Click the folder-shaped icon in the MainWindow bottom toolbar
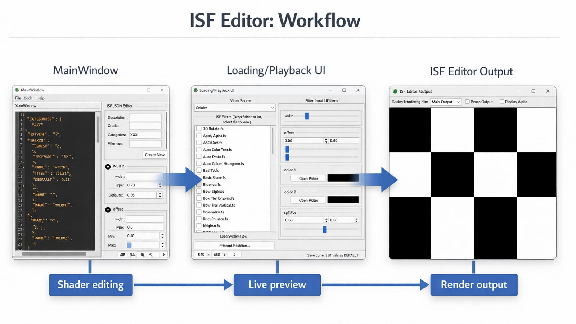The width and height of the screenshot is (576, 324). coord(122,255)
